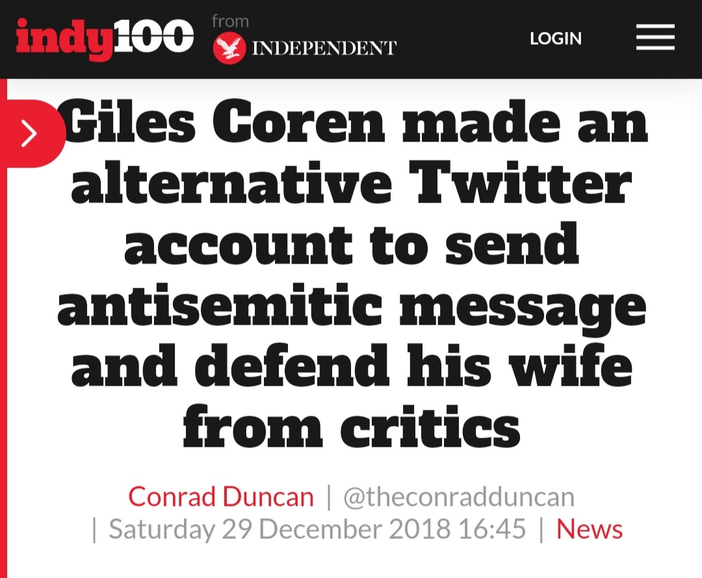Click the Independent eagle icon

point(229,49)
